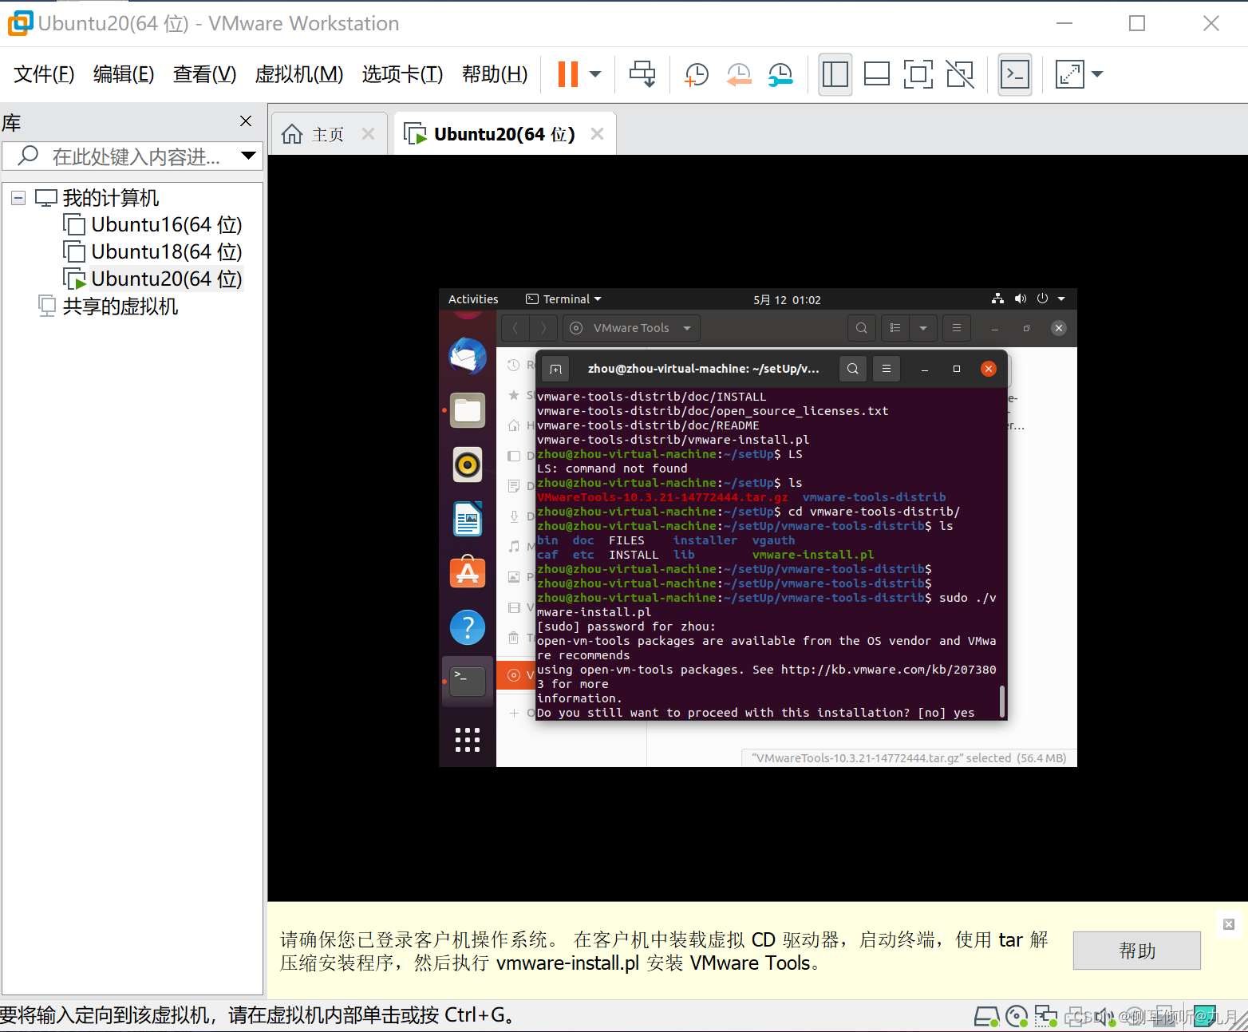Viewport: 1248px width, 1032px height.
Task: Click the terminal search icon
Action: click(853, 369)
